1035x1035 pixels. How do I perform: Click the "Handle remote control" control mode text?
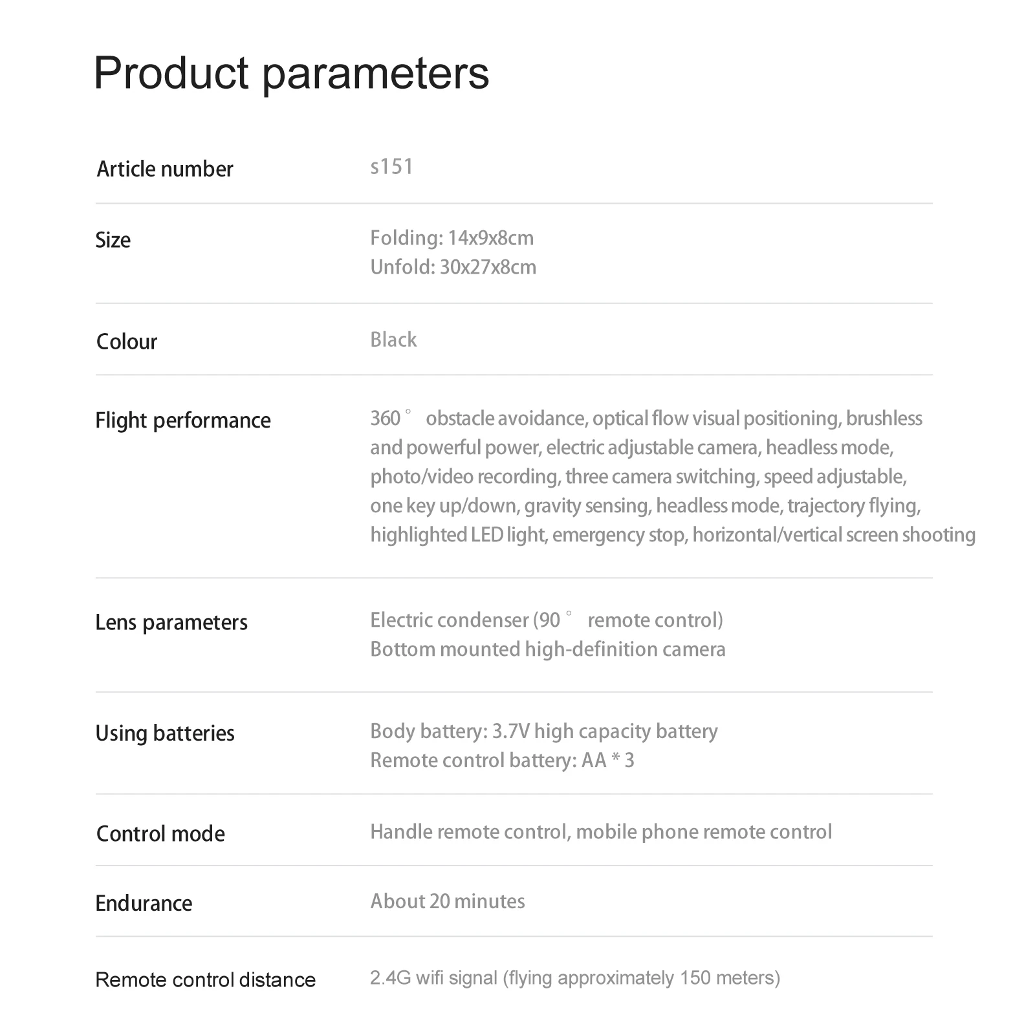click(x=468, y=832)
